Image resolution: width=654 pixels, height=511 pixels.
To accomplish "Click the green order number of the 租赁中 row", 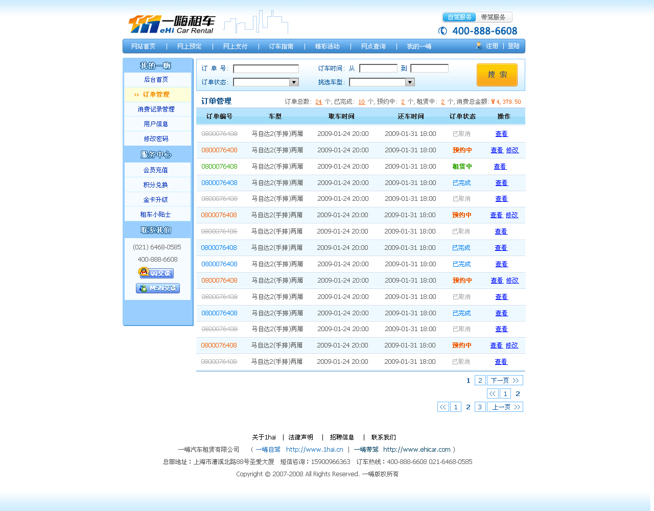I will click(219, 167).
